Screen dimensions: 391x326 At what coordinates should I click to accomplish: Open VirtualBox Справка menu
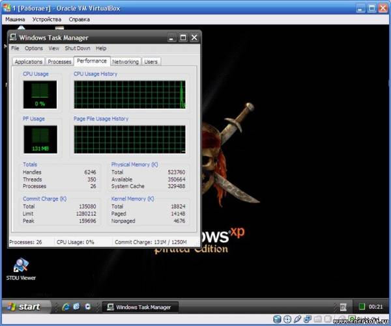pos(80,20)
